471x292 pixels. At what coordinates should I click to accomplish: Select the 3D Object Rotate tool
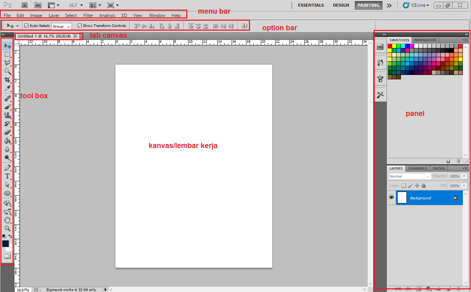(x=7, y=203)
